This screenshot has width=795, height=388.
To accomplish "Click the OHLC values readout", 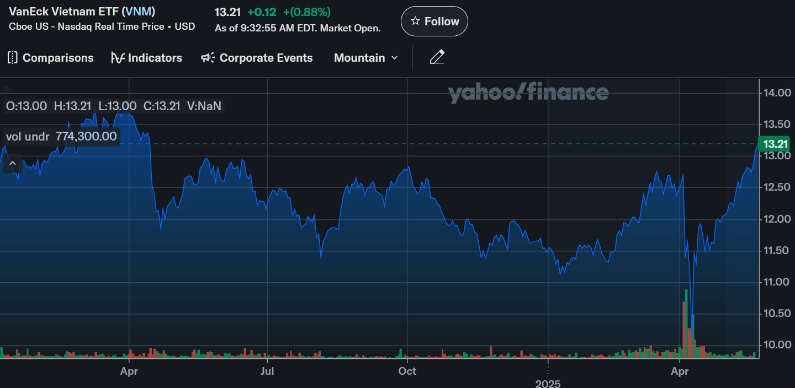I will point(113,106).
